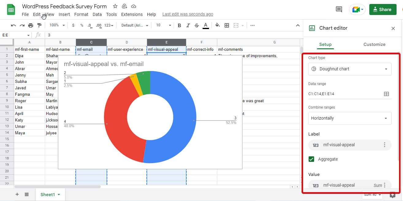403x201 pixels.
Task: Open the font family dropdown
Action: point(135,25)
